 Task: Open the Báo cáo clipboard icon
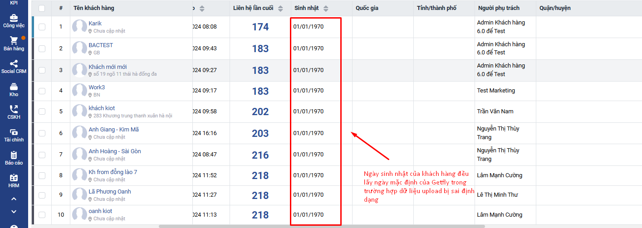14,155
